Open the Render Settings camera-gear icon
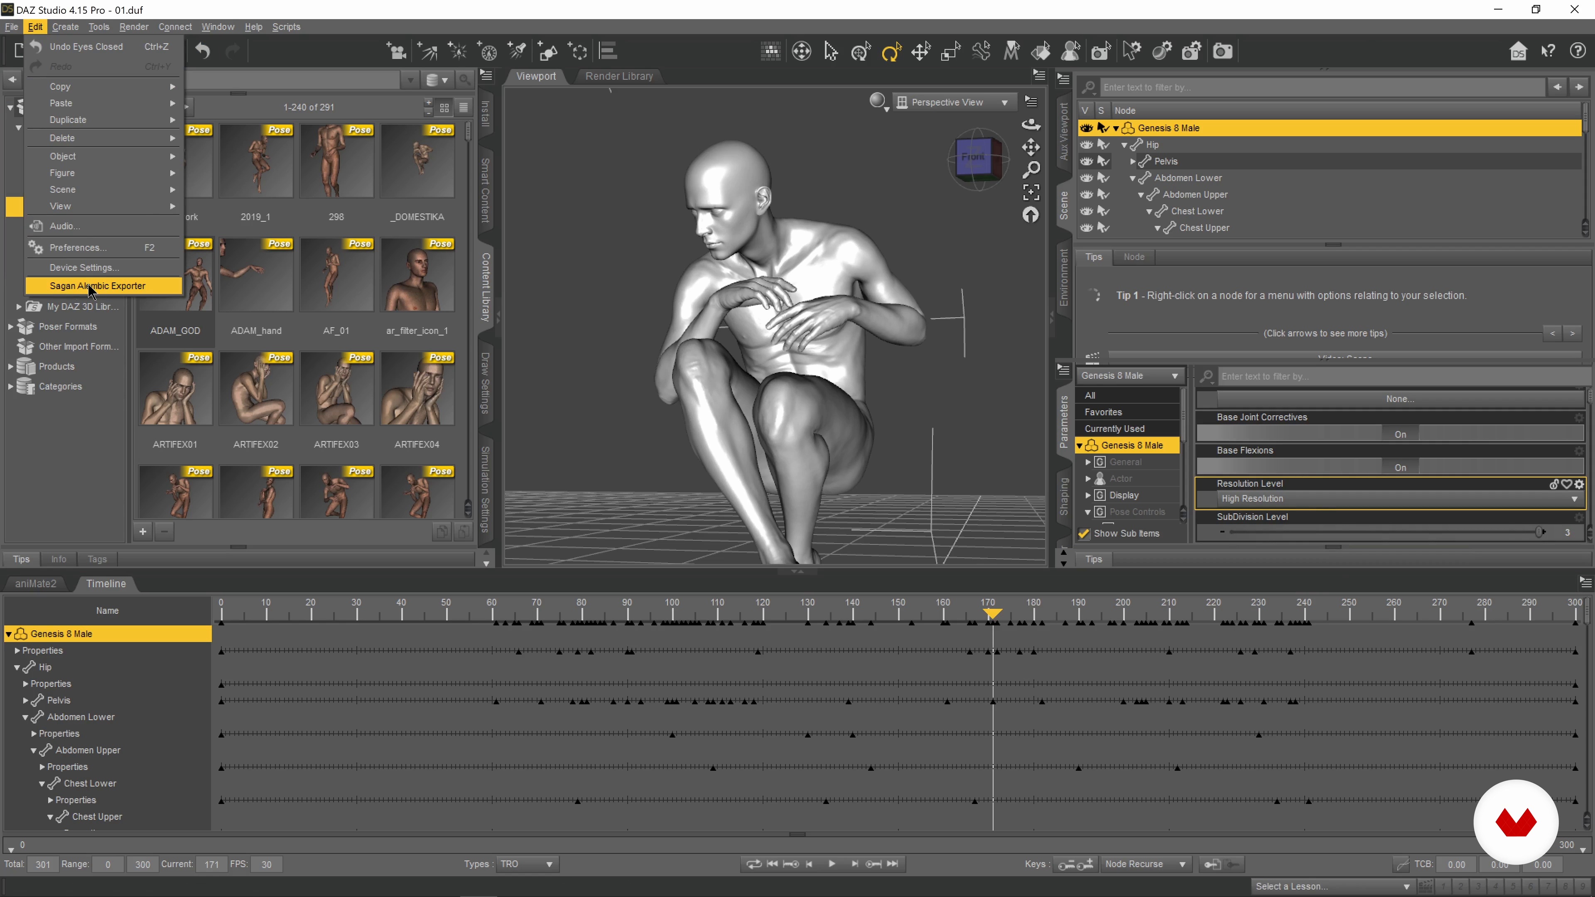Viewport: 1595px width, 897px height. coord(1192,51)
